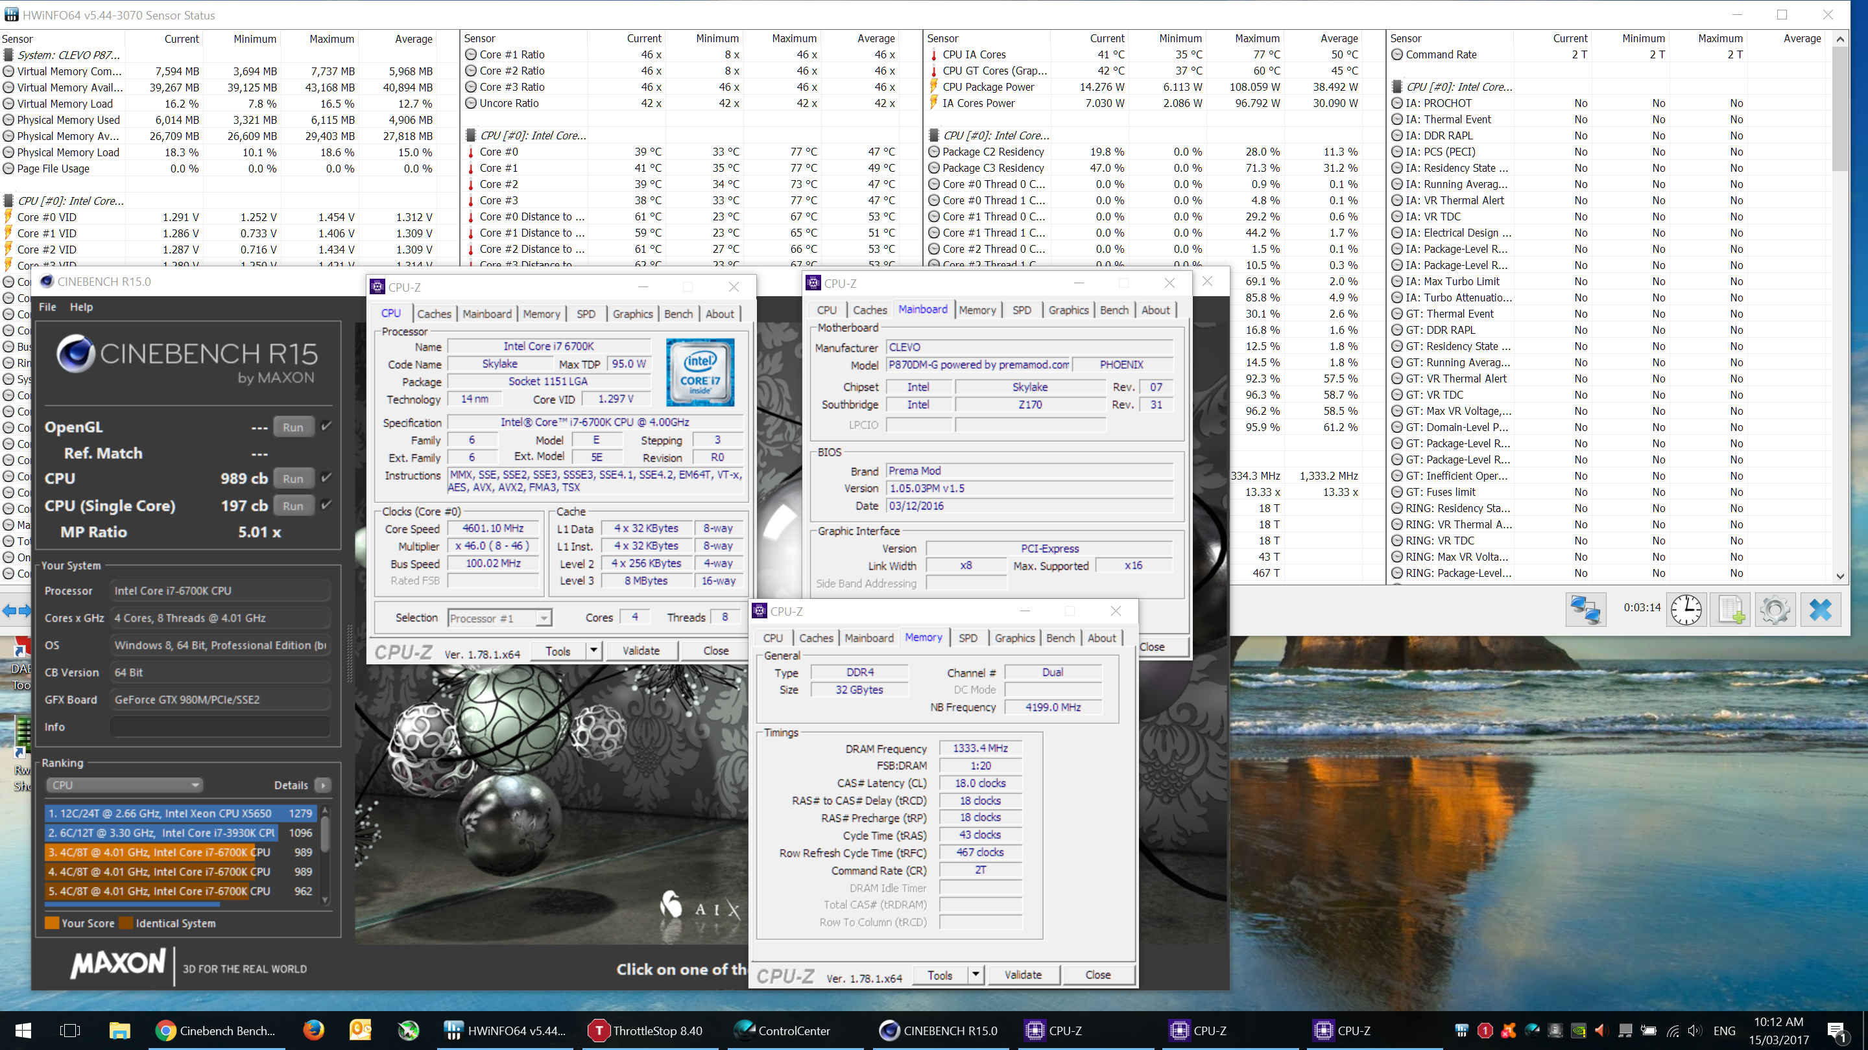Switch to Mainboard tab in CPU-Z memory timings window
The image size is (1868, 1050).
(x=868, y=638)
